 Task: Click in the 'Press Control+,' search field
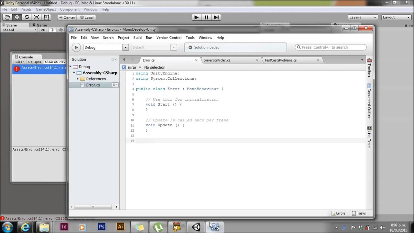(331, 47)
